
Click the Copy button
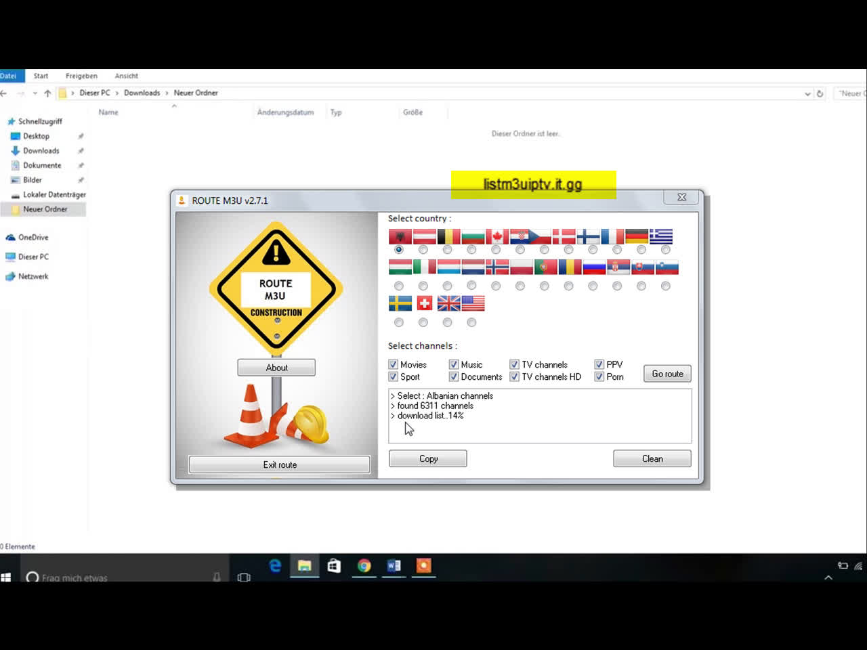428,458
